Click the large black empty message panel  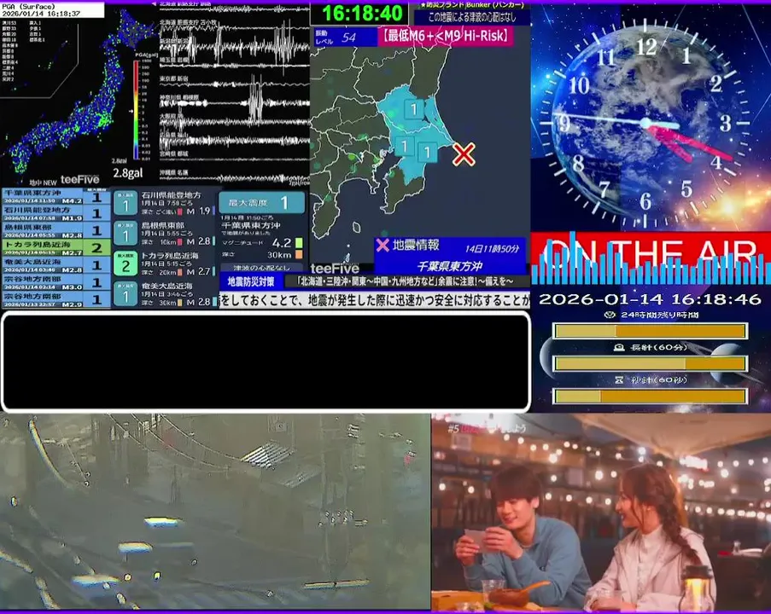click(x=266, y=362)
